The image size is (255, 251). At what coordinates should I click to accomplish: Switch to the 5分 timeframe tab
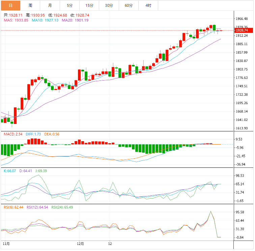coord(69,5)
